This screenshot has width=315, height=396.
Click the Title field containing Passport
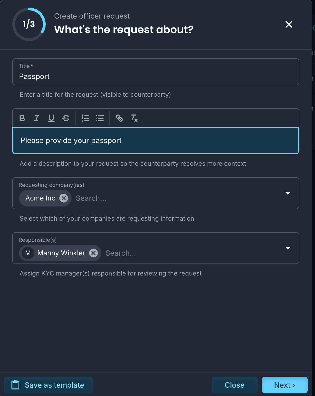[156, 72]
